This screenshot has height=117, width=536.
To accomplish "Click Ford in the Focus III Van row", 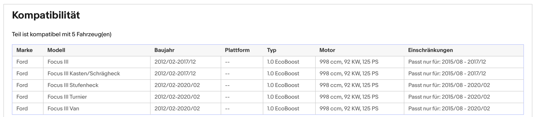I will (22, 109).
